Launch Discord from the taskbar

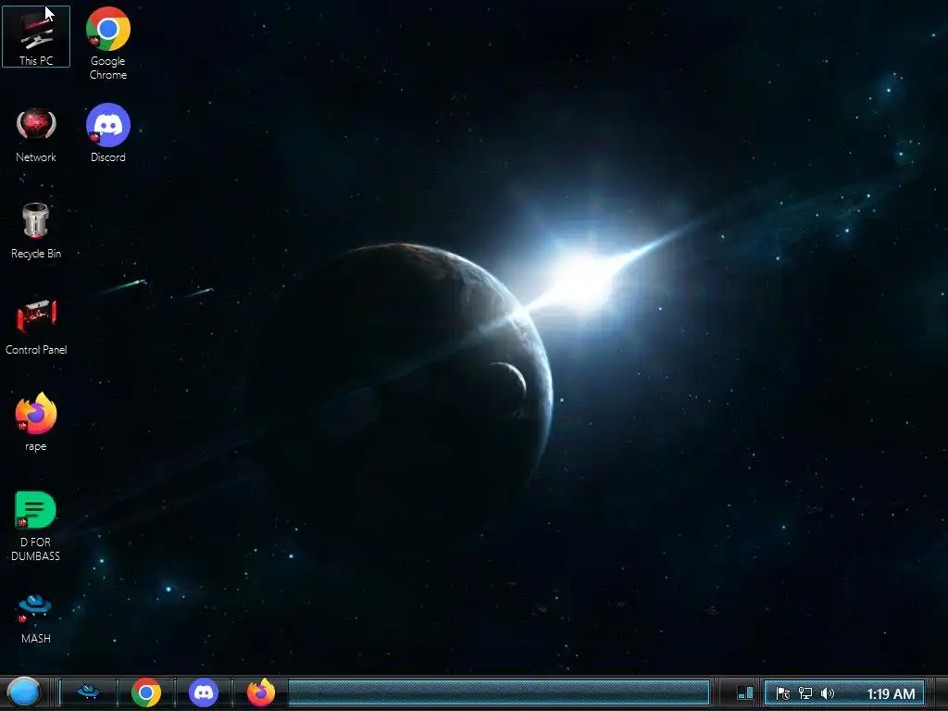click(x=204, y=692)
